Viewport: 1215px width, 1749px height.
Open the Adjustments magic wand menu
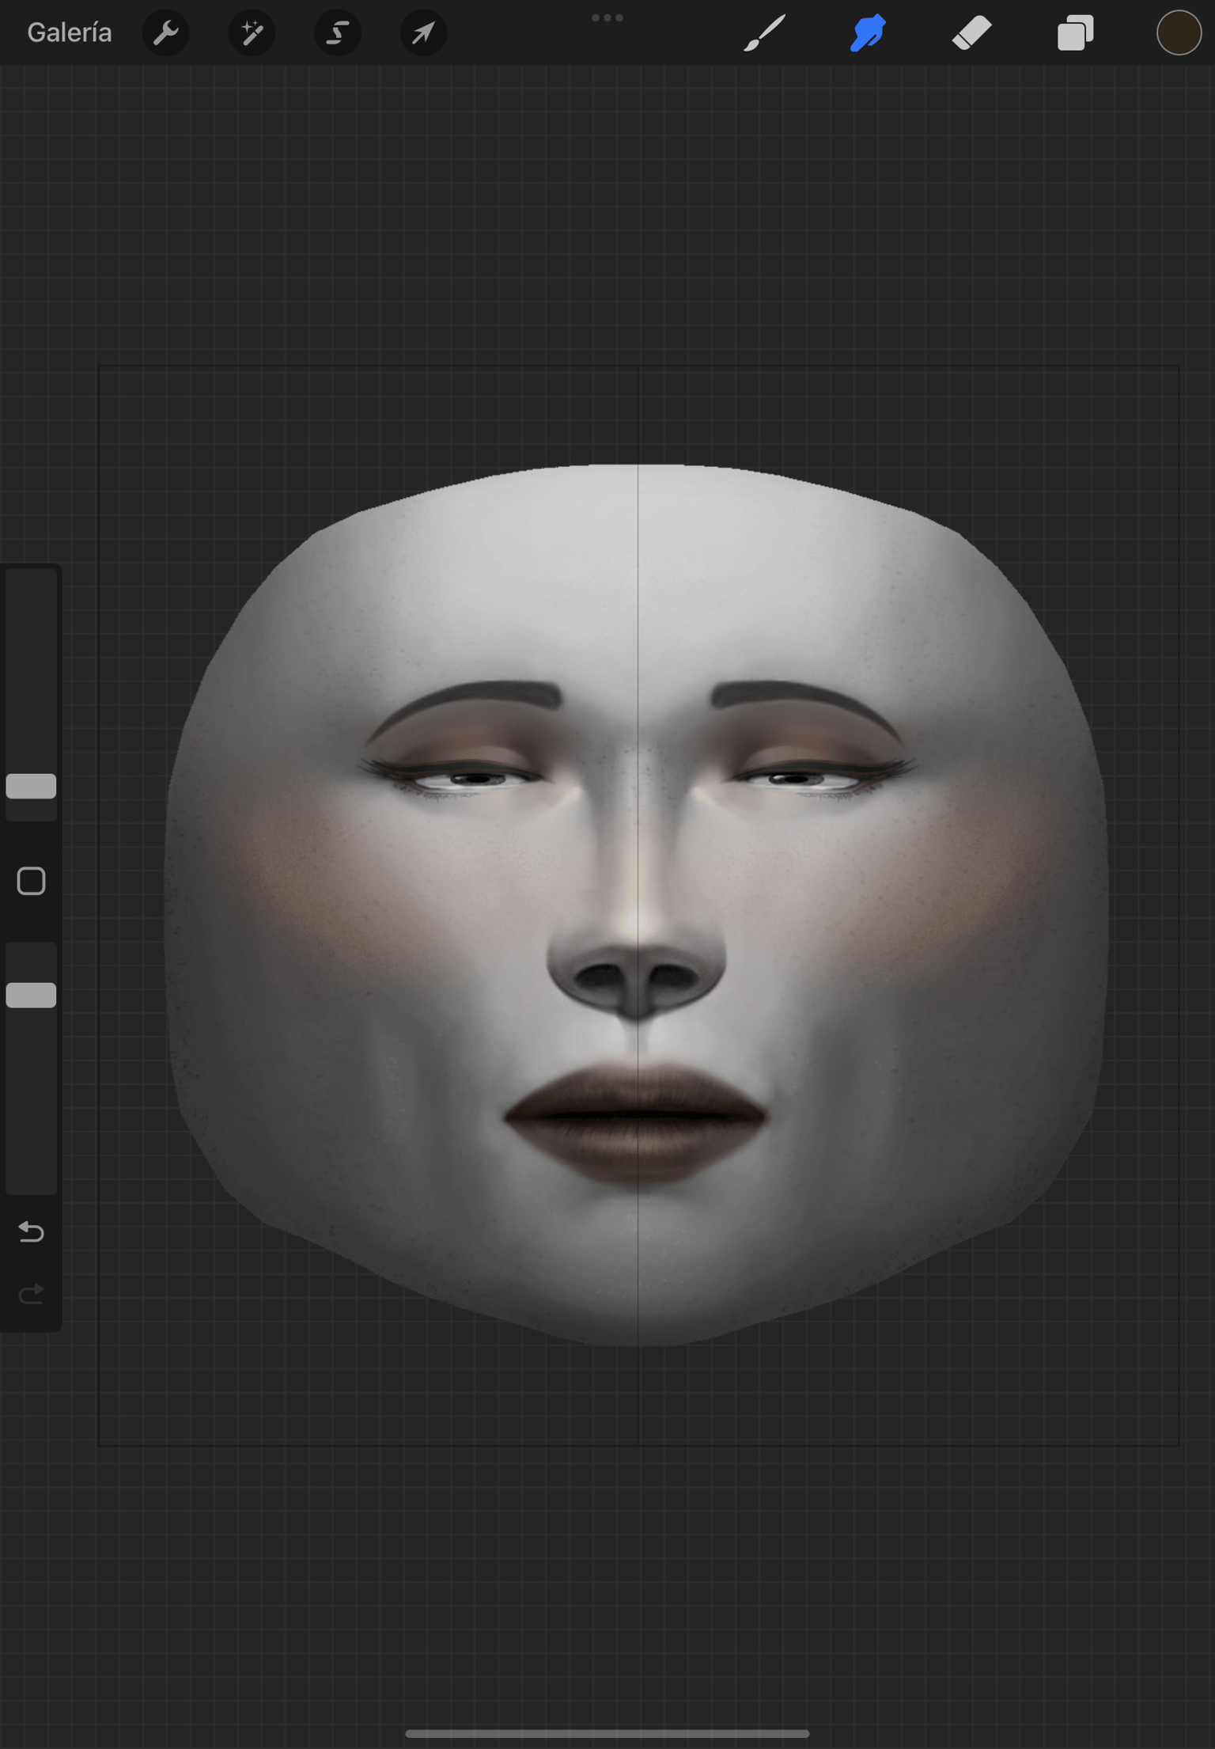[252, 33]
